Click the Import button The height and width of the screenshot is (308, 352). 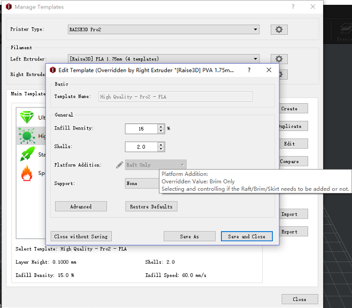294,214
